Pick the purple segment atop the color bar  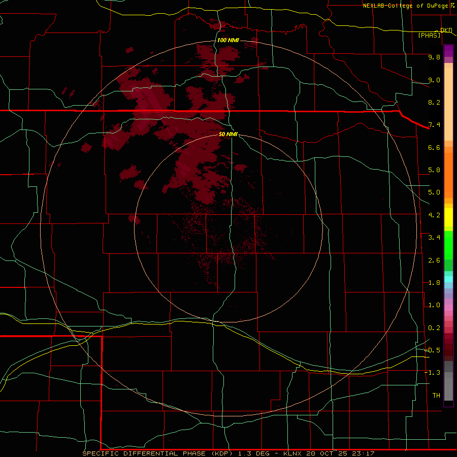(448, 51)
